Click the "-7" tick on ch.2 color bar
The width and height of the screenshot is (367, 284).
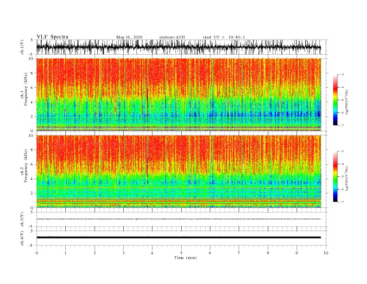[x=342, y=202]
